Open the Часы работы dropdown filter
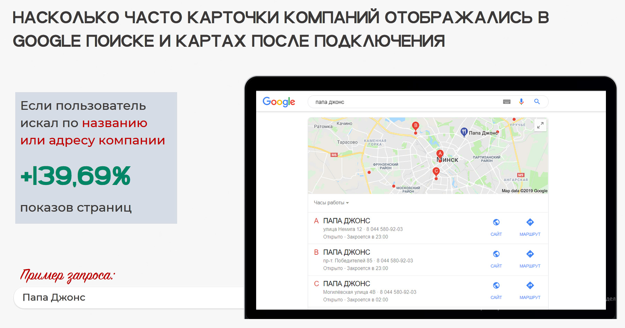625x328 pixels. [331, 203]
